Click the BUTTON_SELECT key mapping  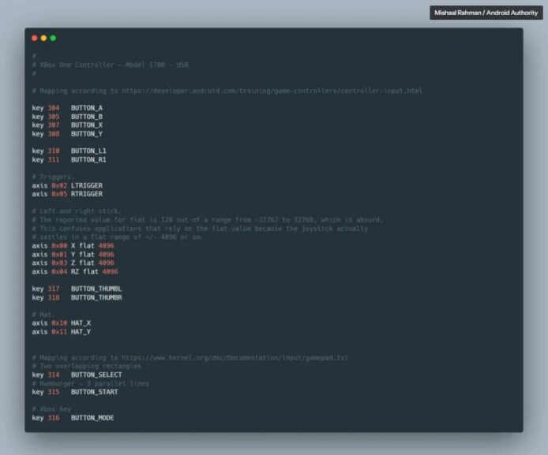point(96,375)
